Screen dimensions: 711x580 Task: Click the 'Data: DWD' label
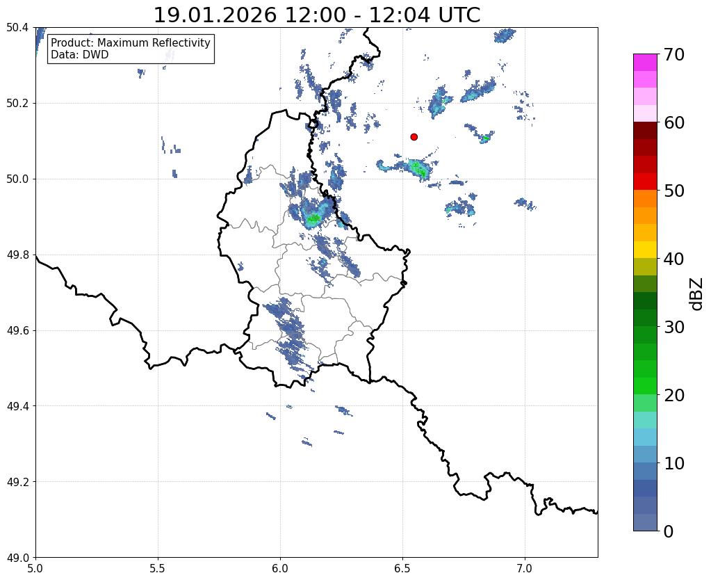(79, 55)
